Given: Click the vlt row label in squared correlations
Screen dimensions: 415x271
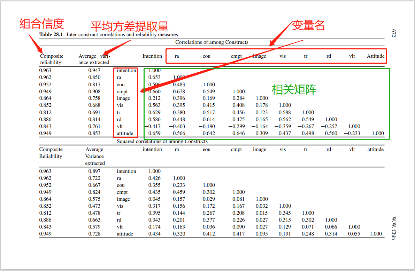Looking at the screenshot, I should tap(120, 227).
